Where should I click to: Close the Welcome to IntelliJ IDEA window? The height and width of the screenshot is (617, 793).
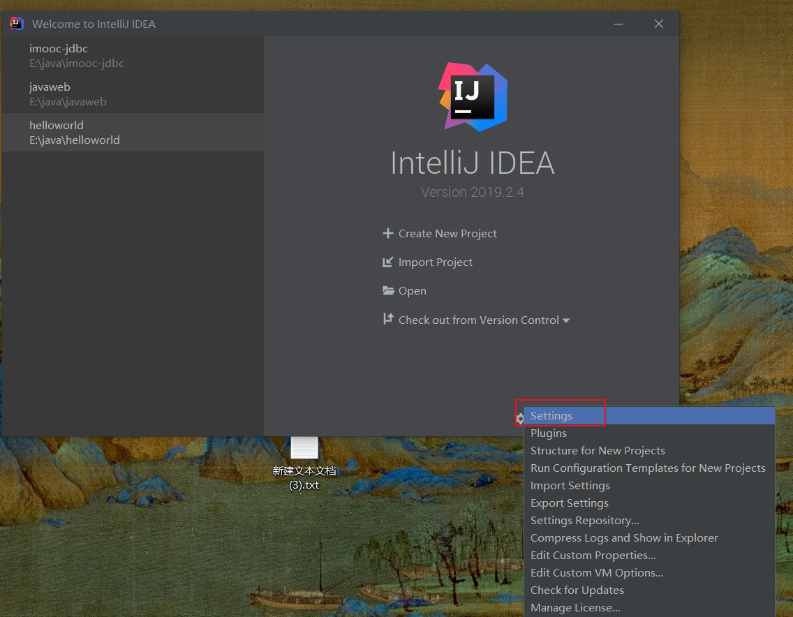click(x=658, y=24)
